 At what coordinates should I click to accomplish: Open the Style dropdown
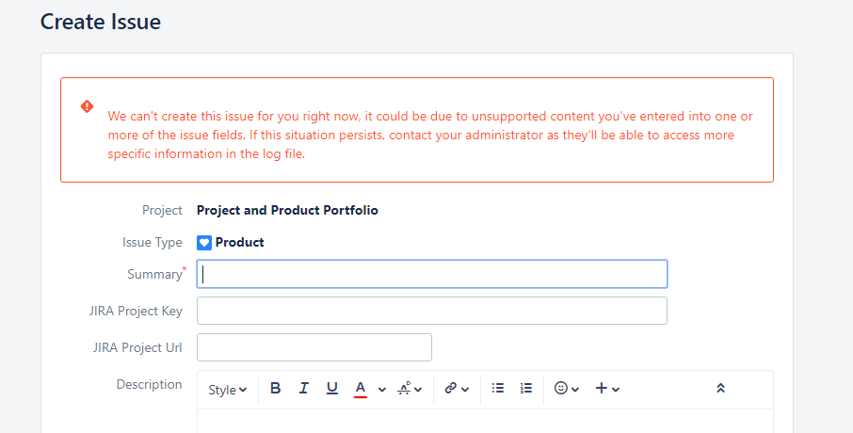click(227, 390)
